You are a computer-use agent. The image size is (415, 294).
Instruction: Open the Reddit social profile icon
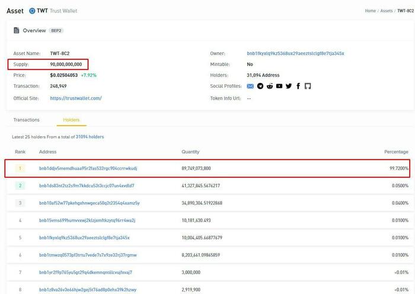click(270, 86)
